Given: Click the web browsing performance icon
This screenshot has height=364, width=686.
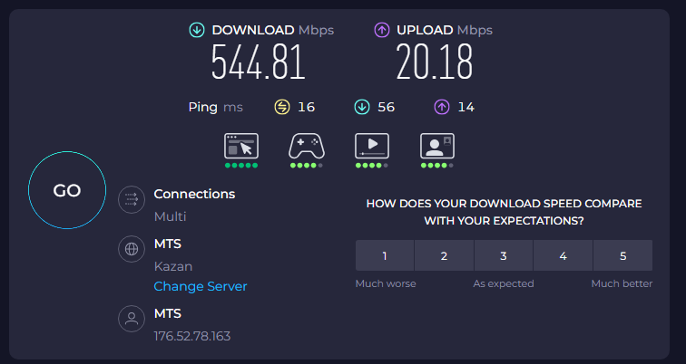Looking at the screenshot, I should click(241, 146).
